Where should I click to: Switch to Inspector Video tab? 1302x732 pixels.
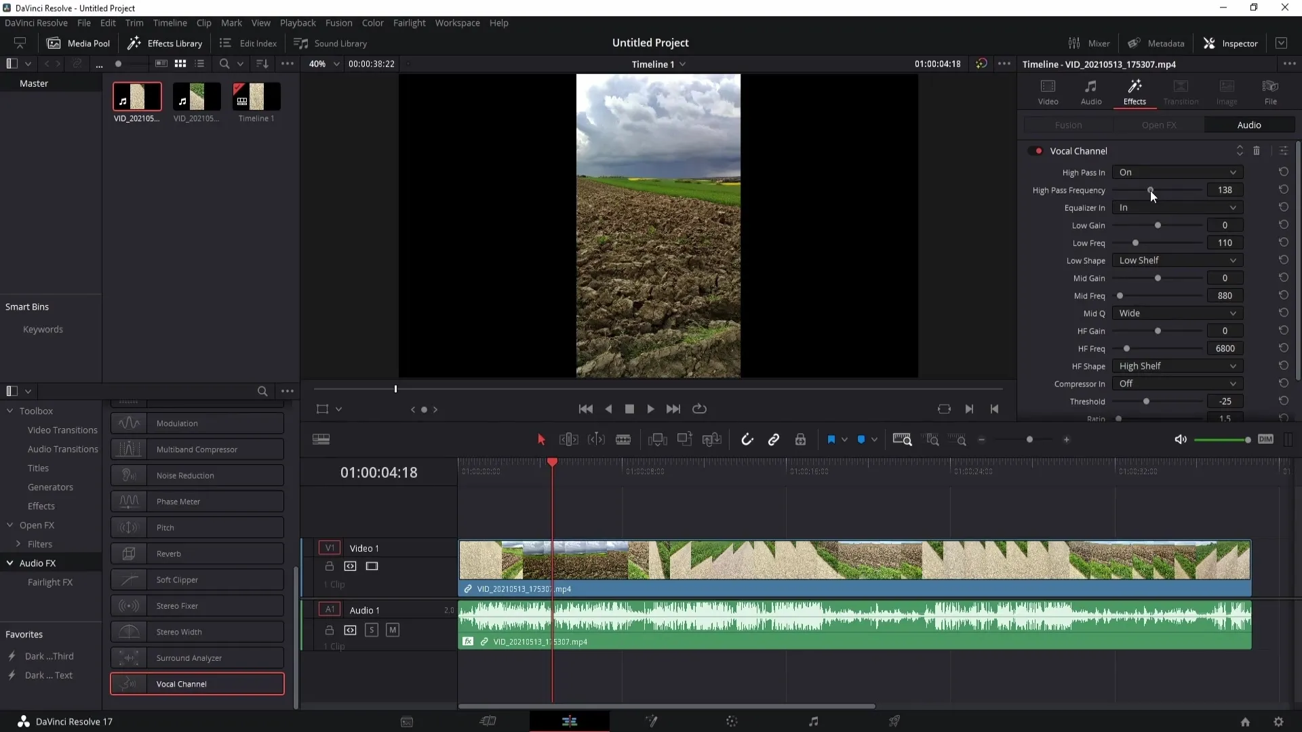(1048, 91)
